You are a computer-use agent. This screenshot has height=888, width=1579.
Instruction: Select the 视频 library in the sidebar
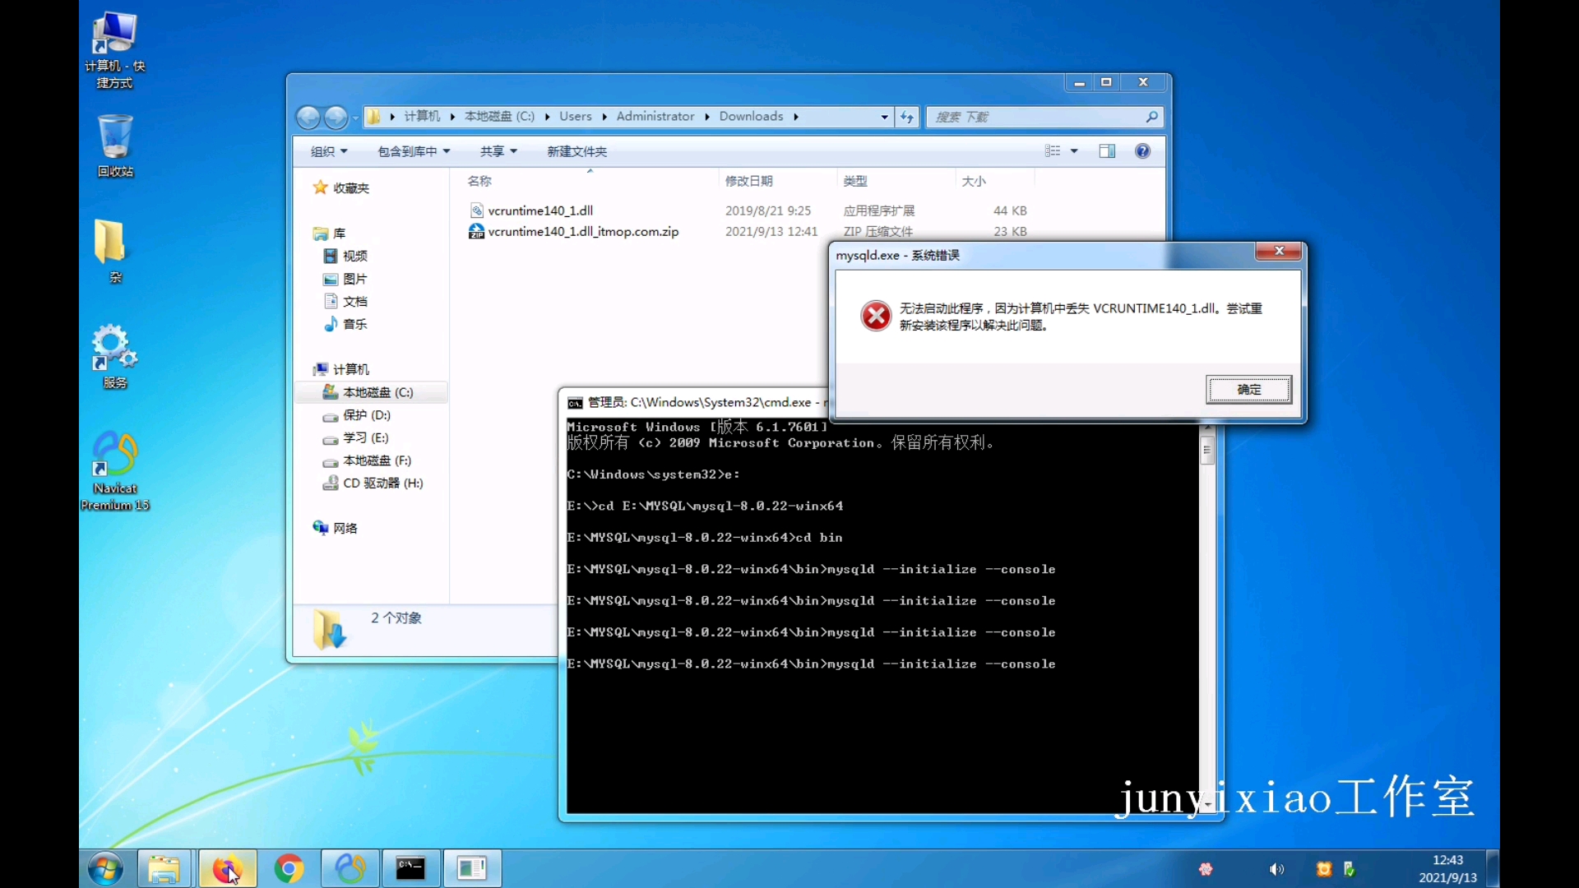354,256
